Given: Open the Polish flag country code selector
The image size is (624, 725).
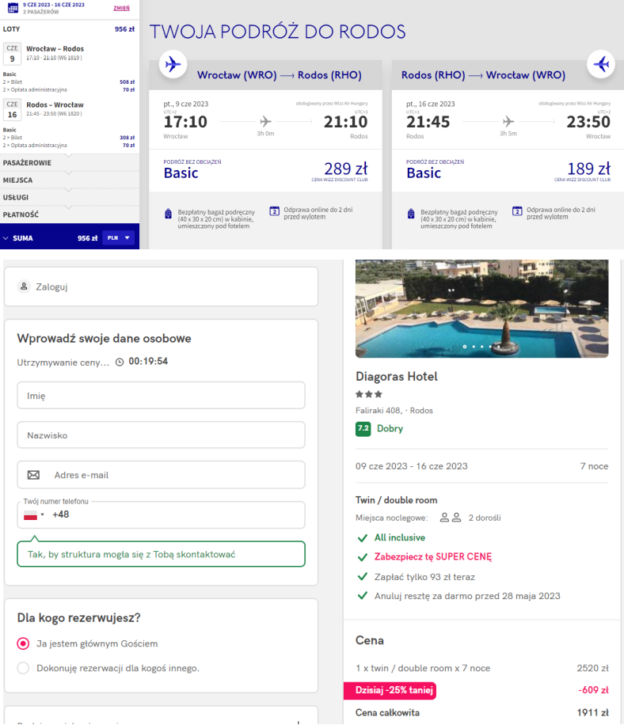Looking at the screenshot, I should pos(33,514).
